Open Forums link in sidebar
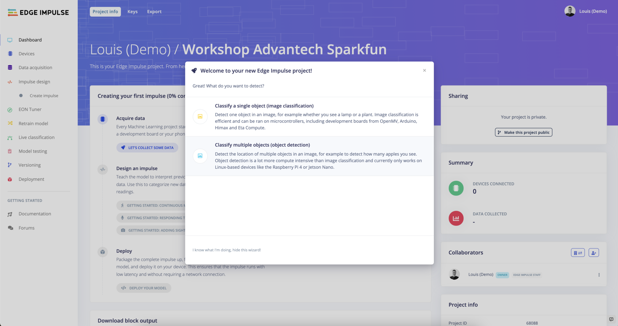Viewport: 618px width, 326px height. point(27,228)
